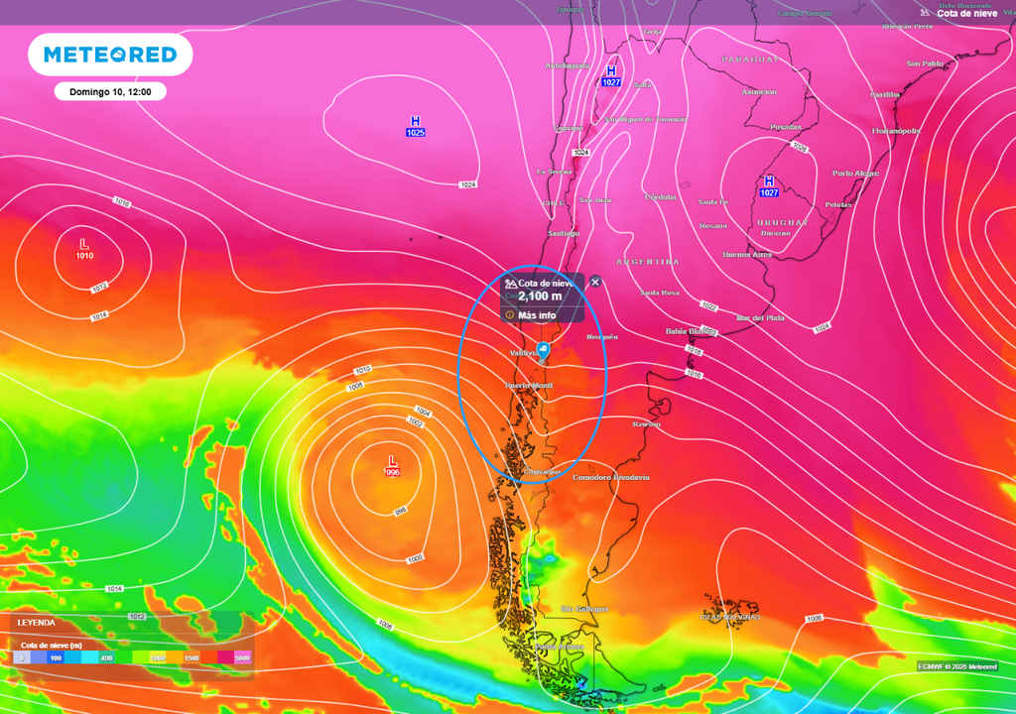Click the blue weather location pin
This screenshot has width=1016, height=714.
(x=544, y=349)
